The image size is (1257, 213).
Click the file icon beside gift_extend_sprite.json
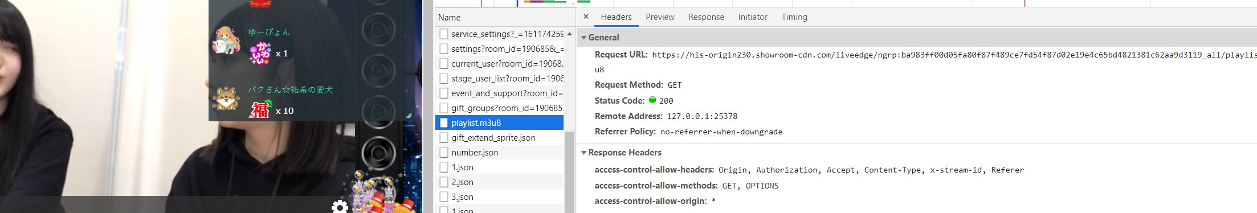pos(444,137)
